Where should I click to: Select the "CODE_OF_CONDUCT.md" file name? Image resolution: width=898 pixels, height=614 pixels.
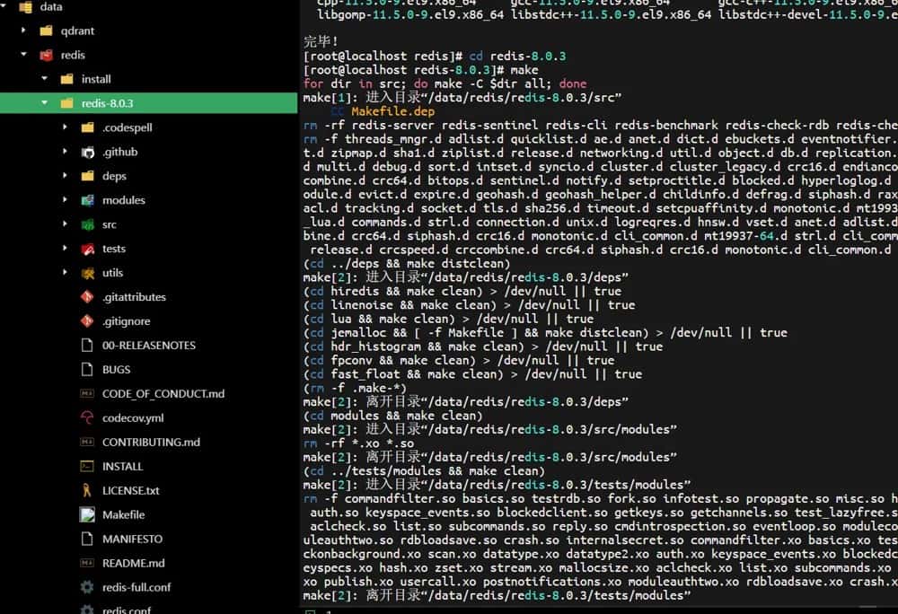point(163,394)
